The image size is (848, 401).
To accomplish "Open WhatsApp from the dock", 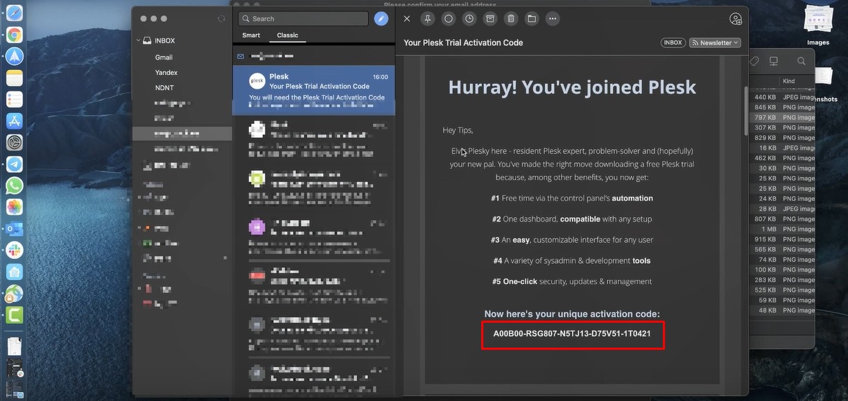I will [14, 186].
